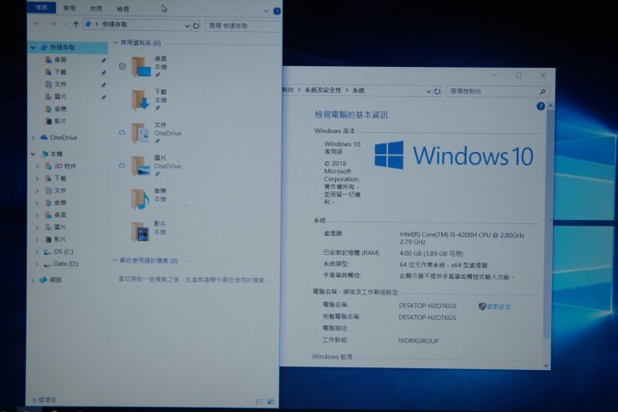Maximize the System window
The height and width of the screenshot is (412, 618).
tap(518, 75)
